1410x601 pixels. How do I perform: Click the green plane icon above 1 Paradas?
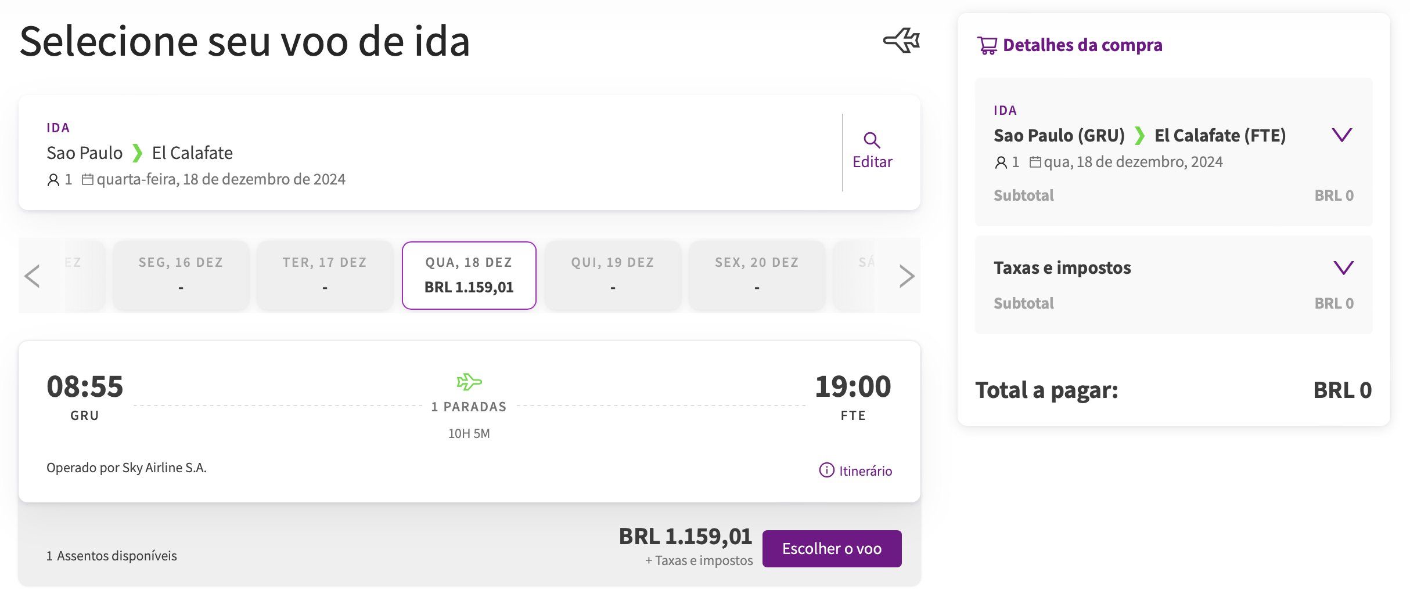[469, 382]
